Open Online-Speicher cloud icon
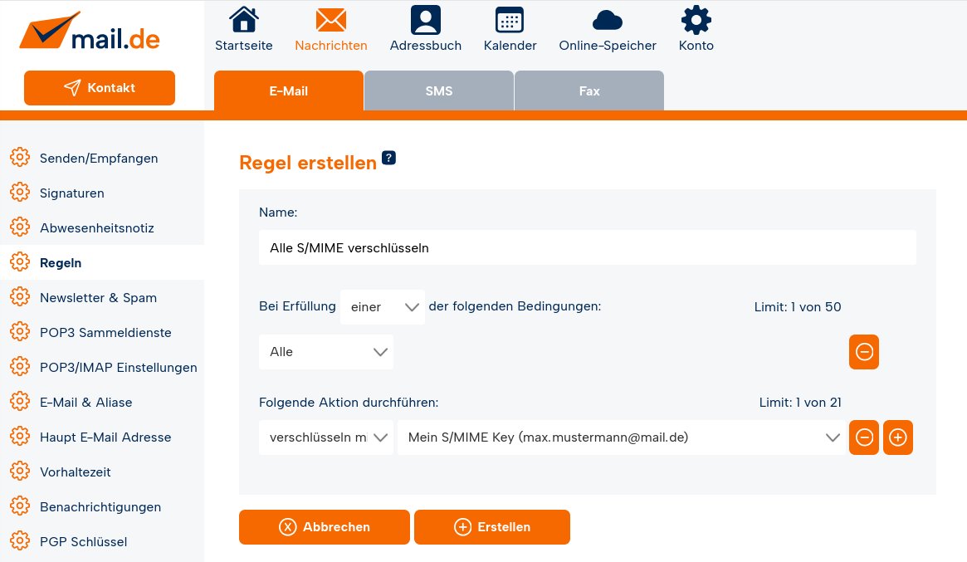The width and height of the screenshot is (967, 562). (x=607, y=20)
